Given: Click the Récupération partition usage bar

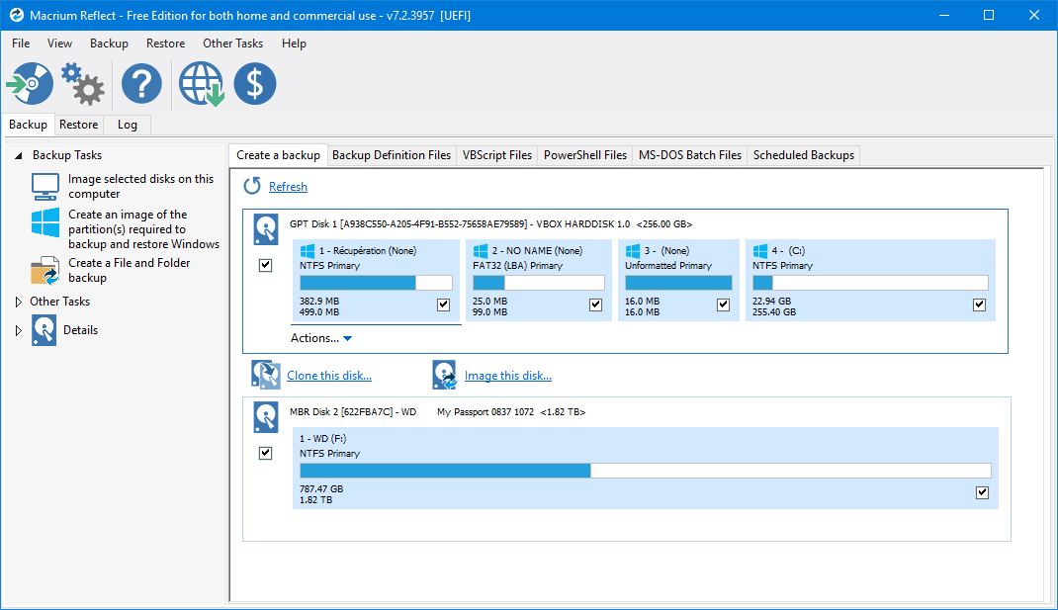Looking at the screenshot, I should pos(376,283).
